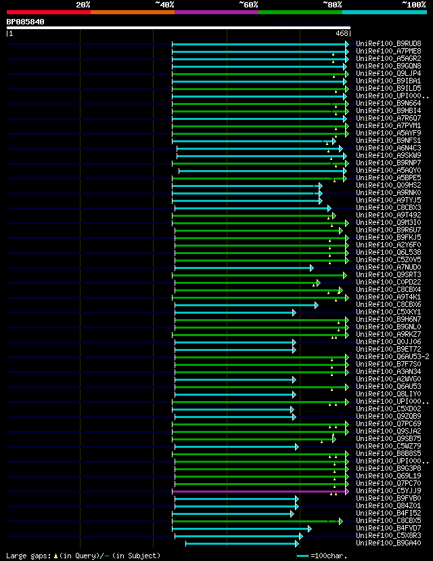The image size is (433, 561).
Task: Click the red 20% identity legend segment
Action: tap(49, 12)
